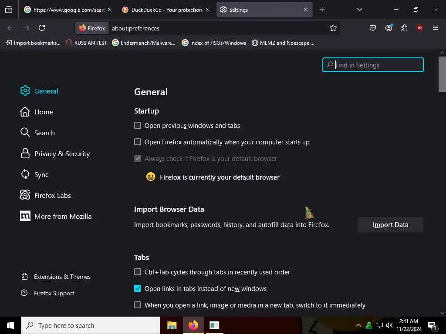Open the Endermanch/Malware bookmark
This screenshot has width=446, height=334.
click(144, 43)
